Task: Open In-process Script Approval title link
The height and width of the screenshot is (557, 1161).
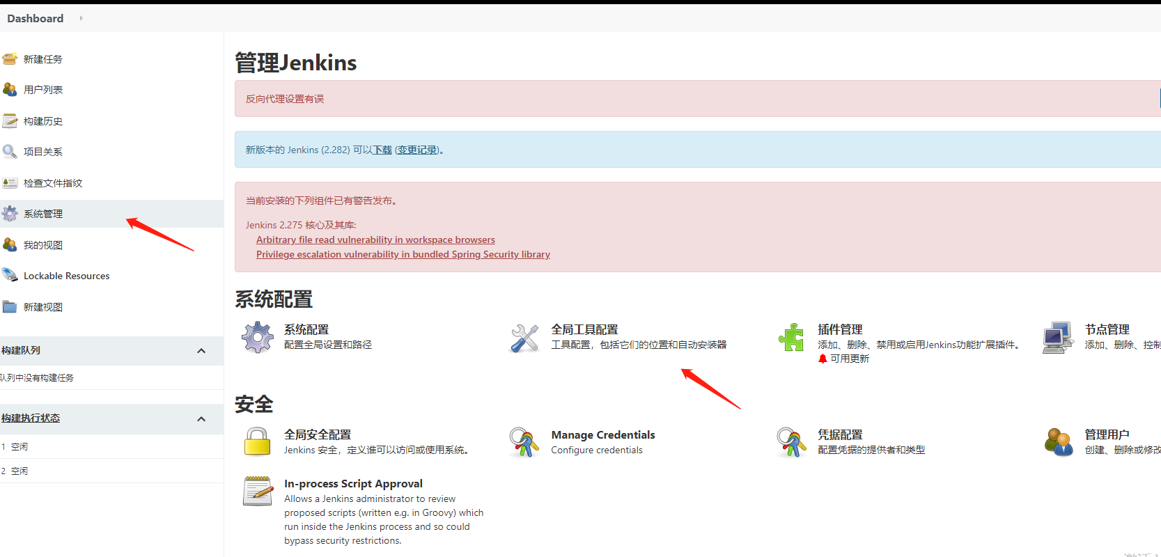Action: pyautogui.click(x=353, y=483)
